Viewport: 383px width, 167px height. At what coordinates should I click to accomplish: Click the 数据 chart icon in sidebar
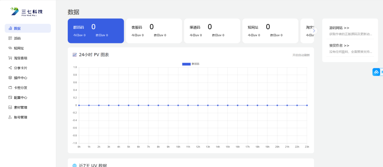(x=10, y=28)
